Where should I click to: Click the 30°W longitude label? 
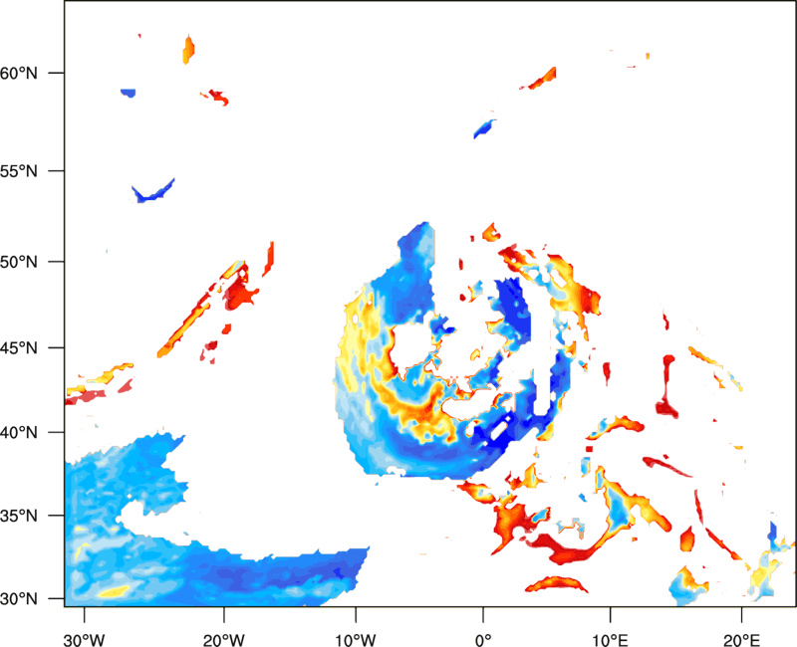coord(84,640)
